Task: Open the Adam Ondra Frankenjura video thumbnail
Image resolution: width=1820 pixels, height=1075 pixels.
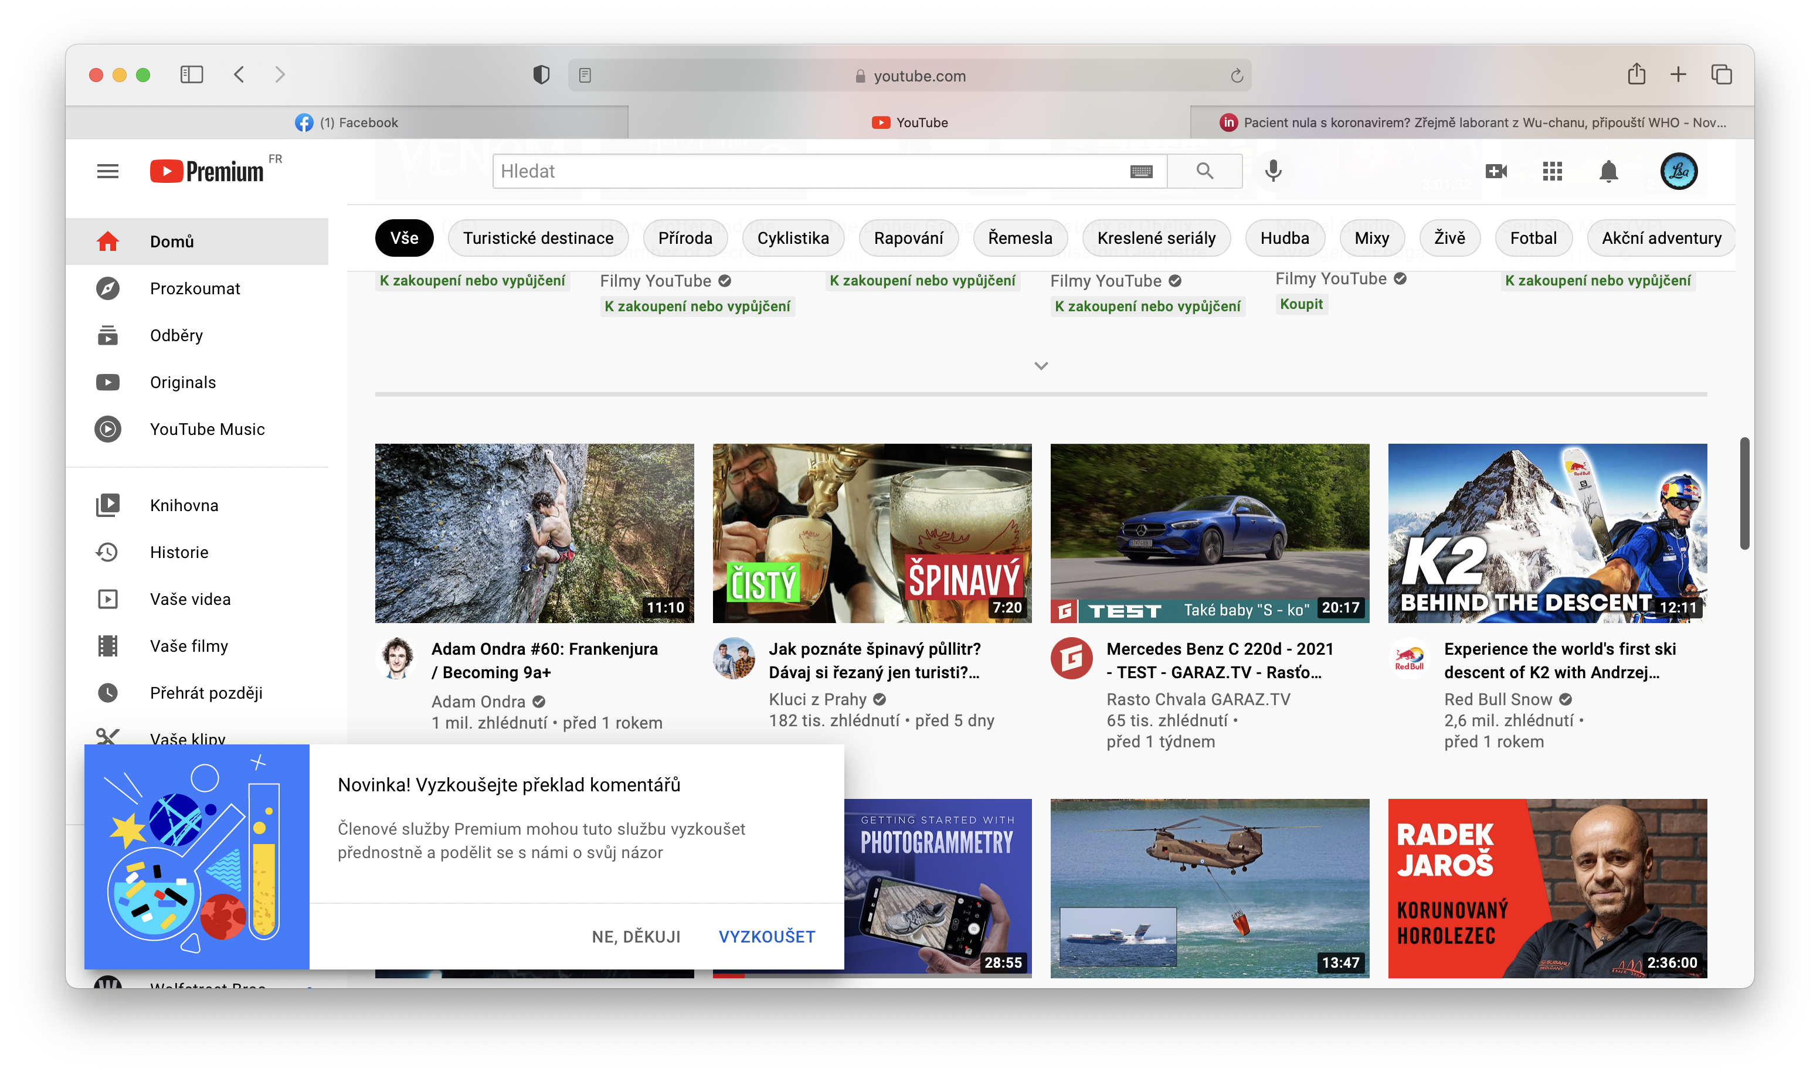Action: [x=534, y=533]
